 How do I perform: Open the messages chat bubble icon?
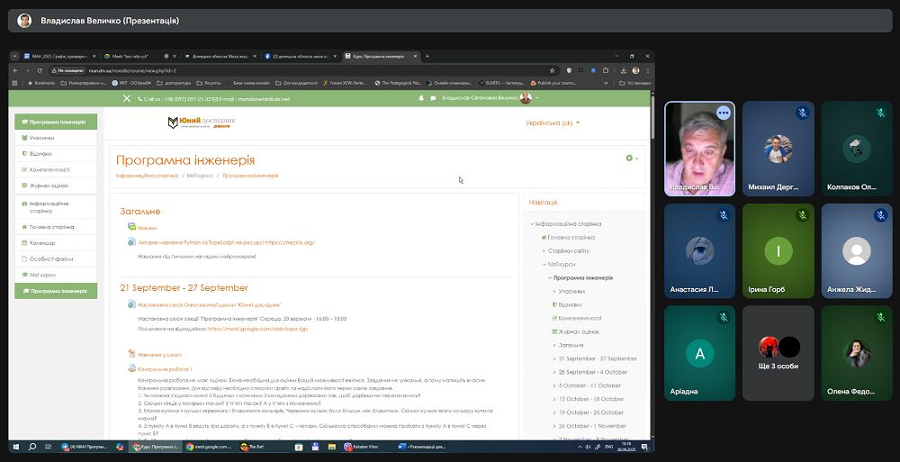point(433,98)
